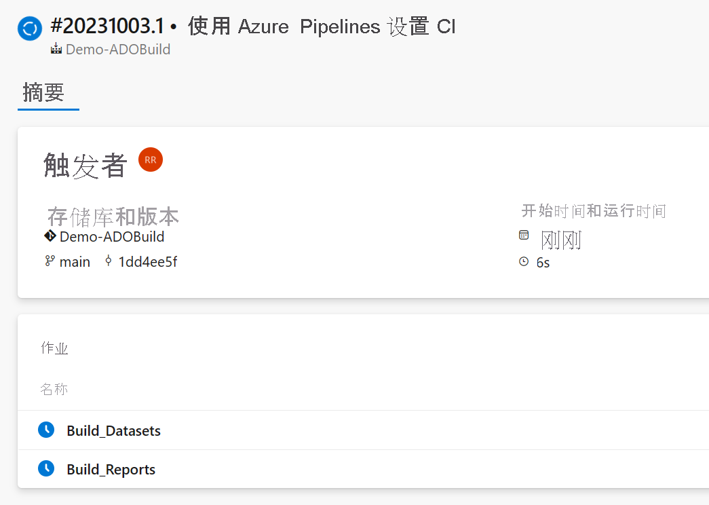709x505 pixels.
Task: Open the Build_Datasets job
Action: point(114,431)
